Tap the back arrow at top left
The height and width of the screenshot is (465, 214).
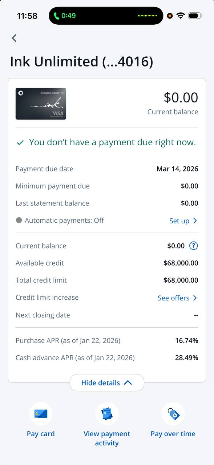tap(14, 38)
